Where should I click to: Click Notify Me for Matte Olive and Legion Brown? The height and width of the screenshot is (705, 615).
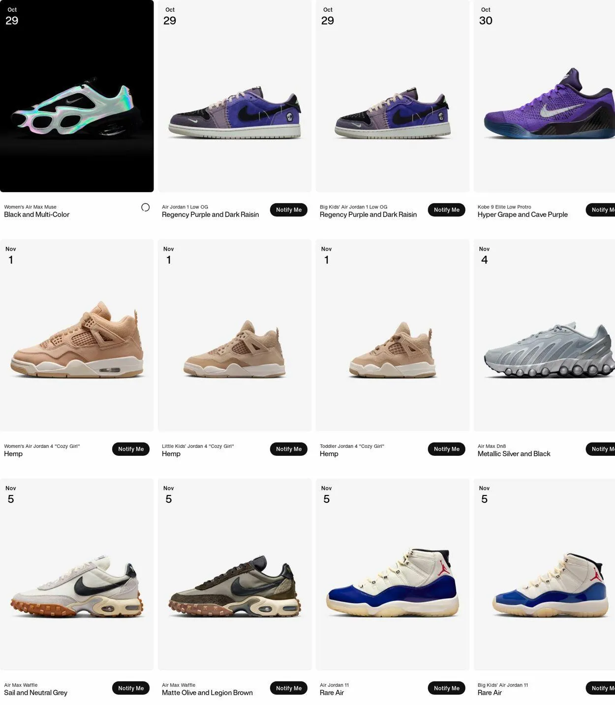pos(289,688)
